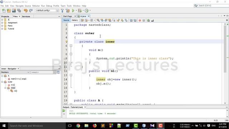Viewport: 229px width, 129px height.
Task: Re-run output with green arrows icon
Action: [64, 111]
